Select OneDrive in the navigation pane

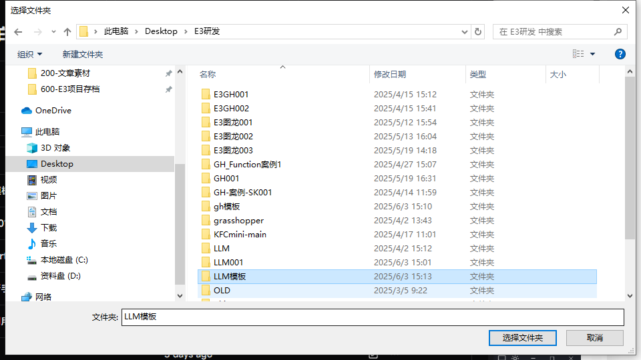click(53, 111)
